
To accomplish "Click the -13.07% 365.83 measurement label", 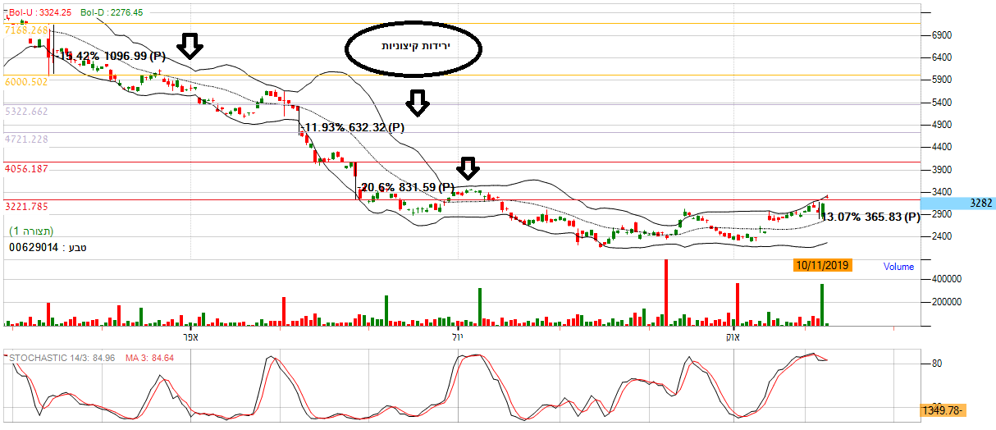I will [x=870, y=217].
